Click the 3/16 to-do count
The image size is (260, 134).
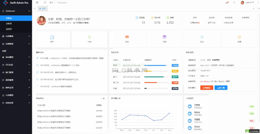click(x=157, y=23)
